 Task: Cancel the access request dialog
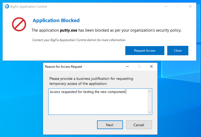139,125
